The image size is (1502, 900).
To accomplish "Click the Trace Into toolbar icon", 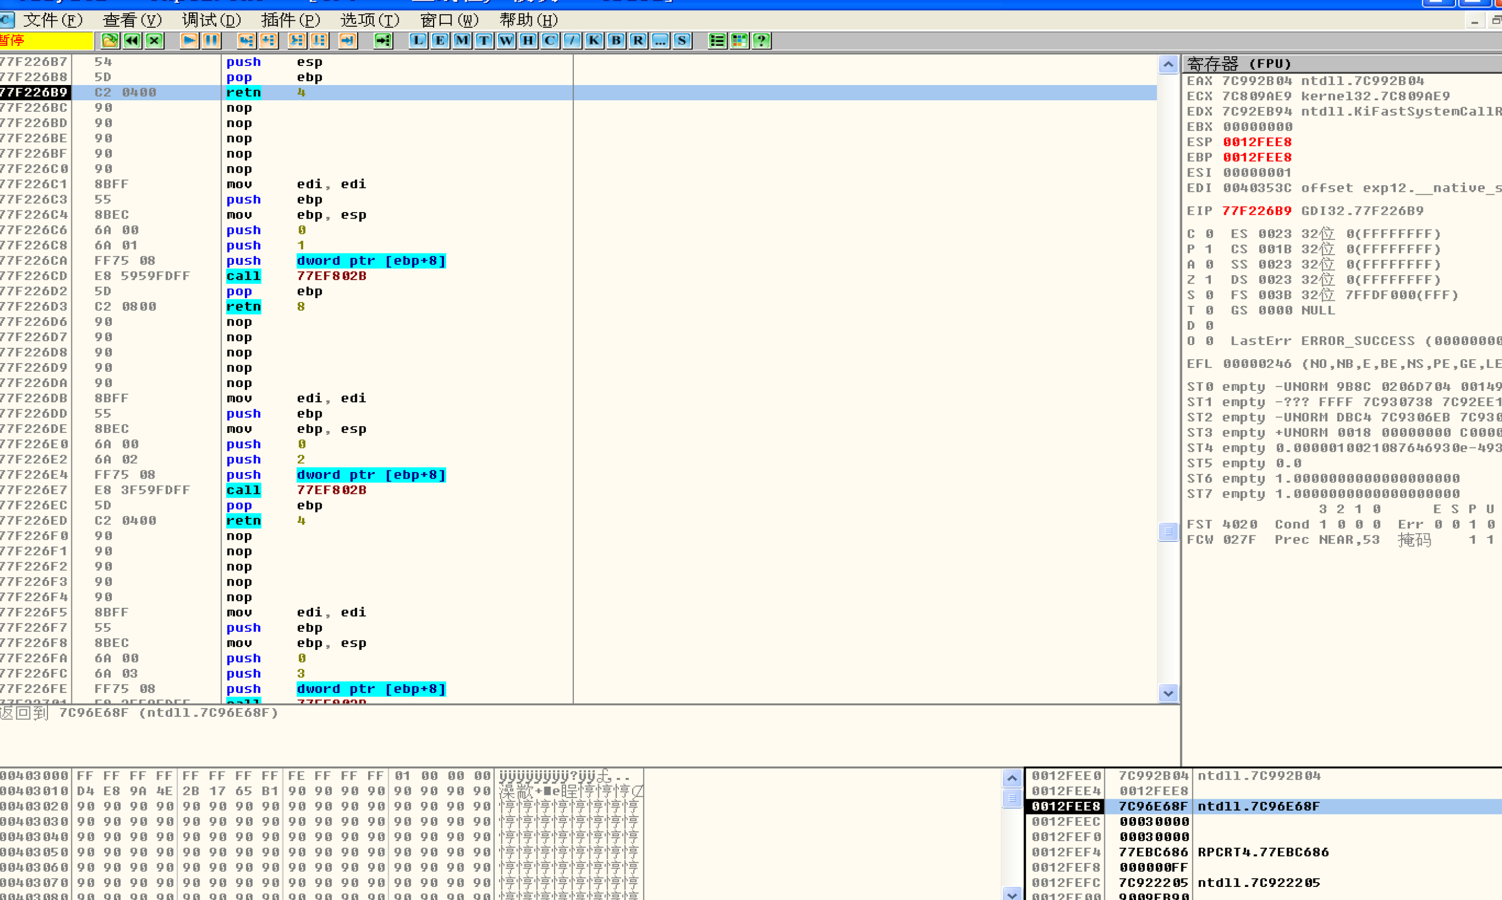I will point(297,41).
